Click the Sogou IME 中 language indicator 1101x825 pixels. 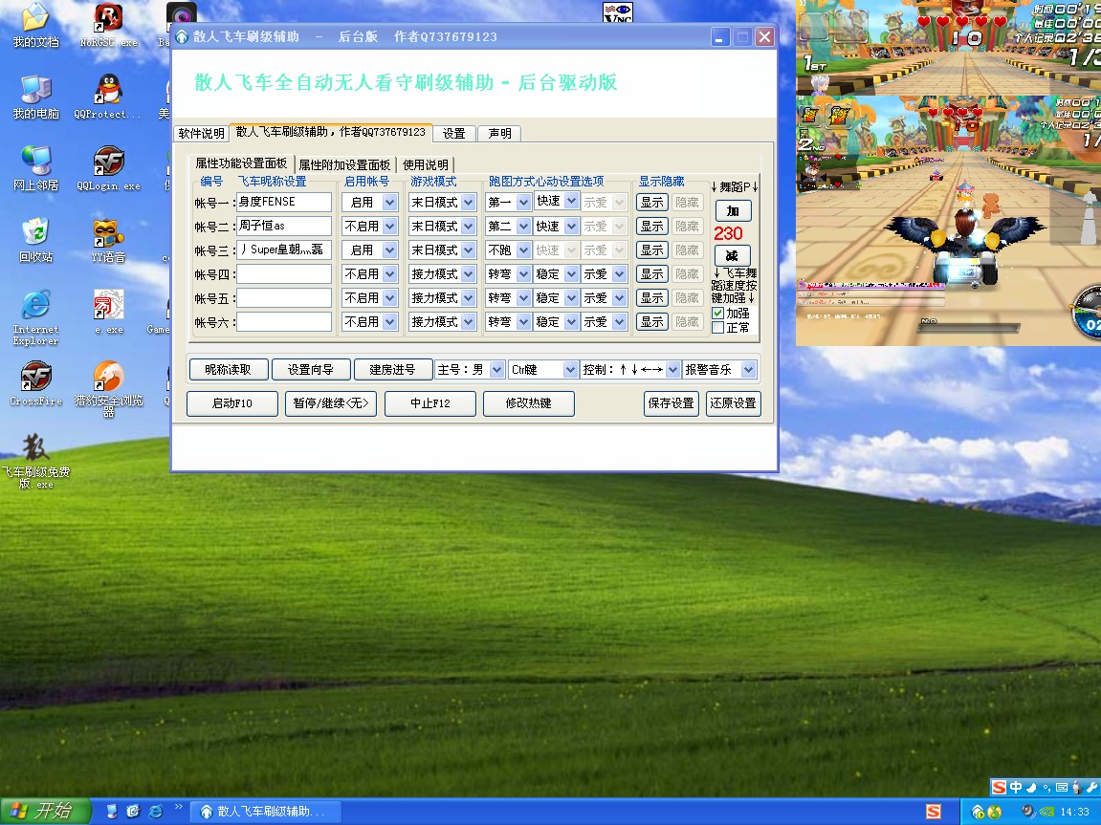1015,787
